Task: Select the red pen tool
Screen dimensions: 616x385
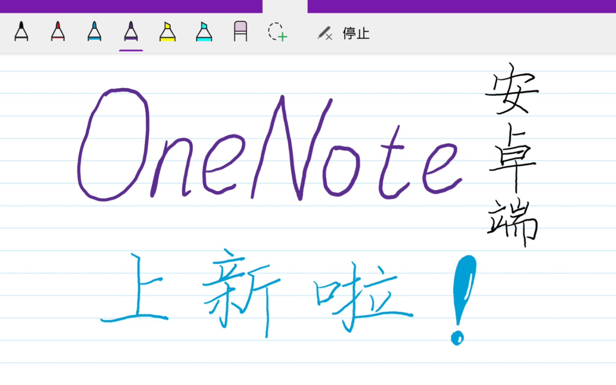Action: click(x=58, y=31)
